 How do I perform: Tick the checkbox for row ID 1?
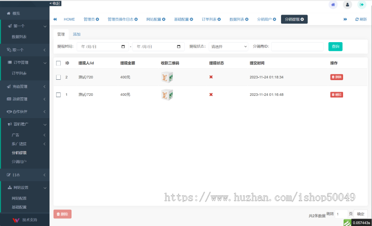point(58,95)
